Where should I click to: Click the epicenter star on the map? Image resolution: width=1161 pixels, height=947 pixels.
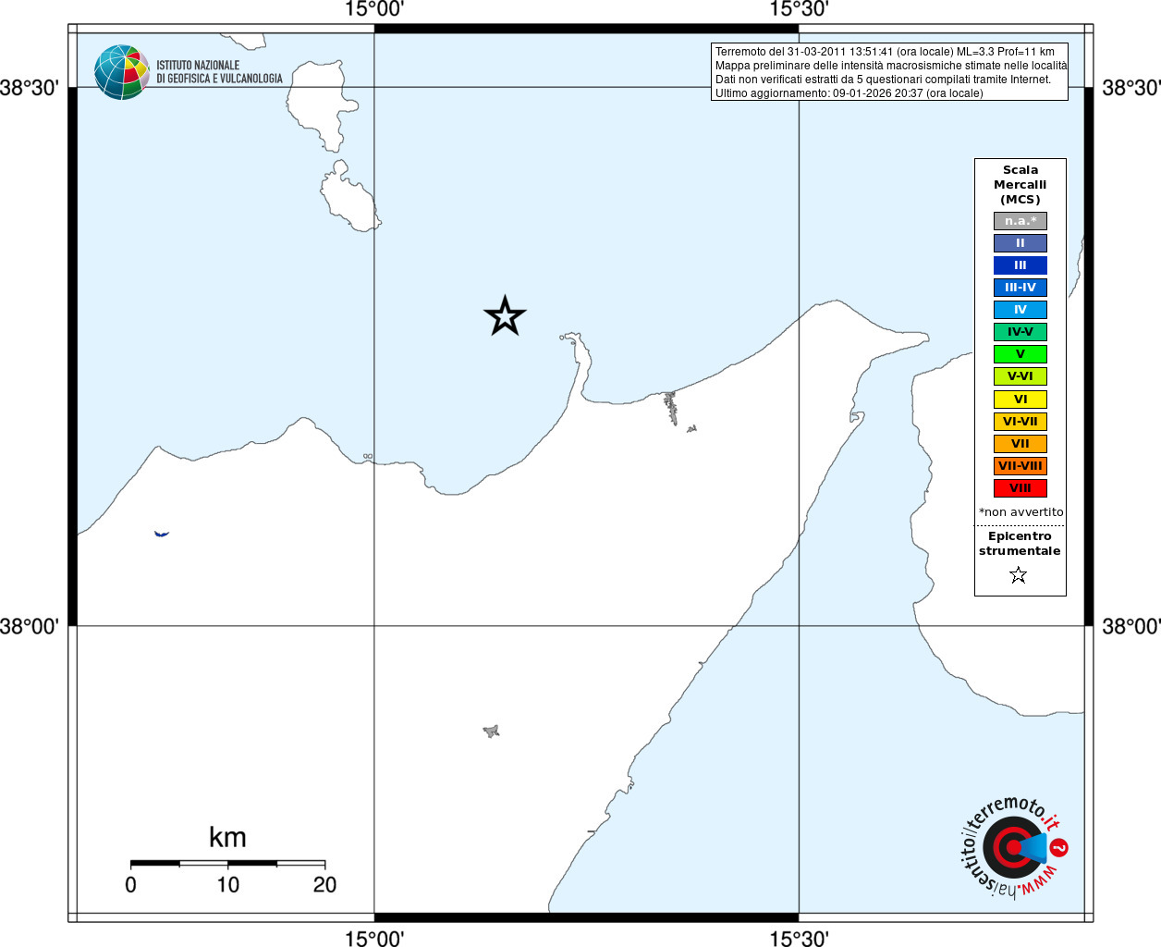pos(505,316)
